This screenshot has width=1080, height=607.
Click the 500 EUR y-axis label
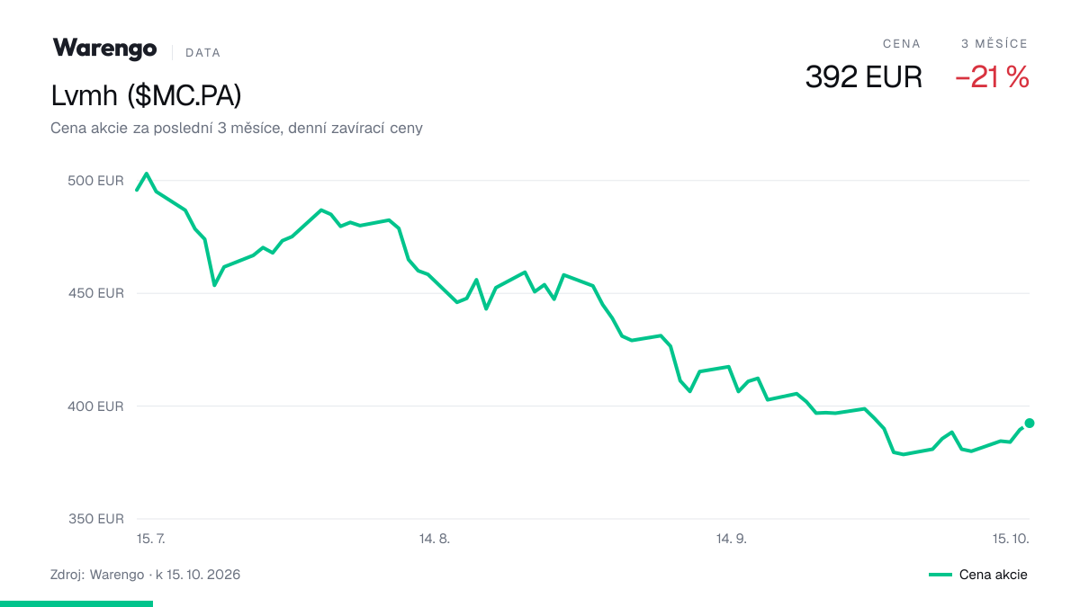tap(95, 181)
